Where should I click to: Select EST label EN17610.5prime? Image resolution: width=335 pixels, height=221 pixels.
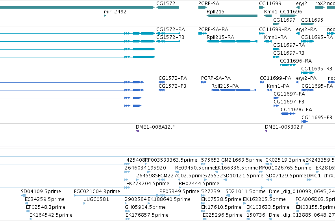pos(221,207)
